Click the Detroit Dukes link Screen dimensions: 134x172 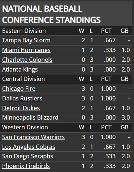[x=21, y=108]
